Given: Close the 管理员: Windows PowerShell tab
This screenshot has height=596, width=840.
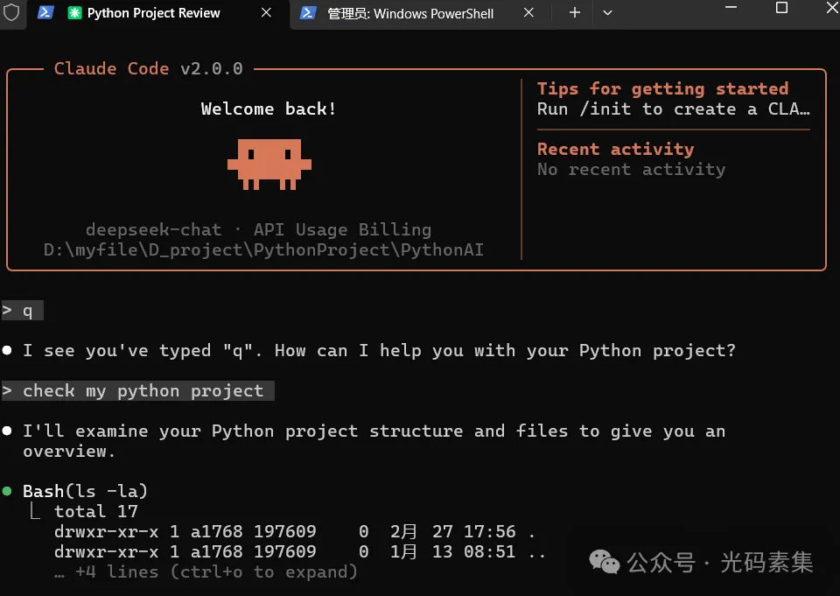Looking at the screenshot, I should (x=528, y=13).
